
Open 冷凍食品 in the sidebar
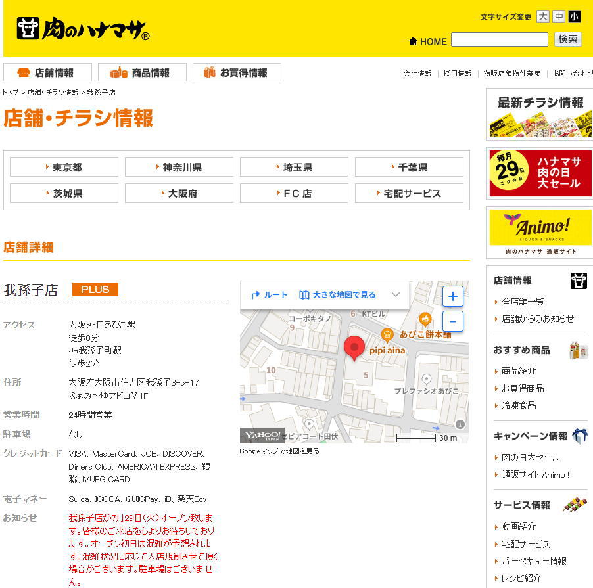pyautogui.click(x=519, y=405)
